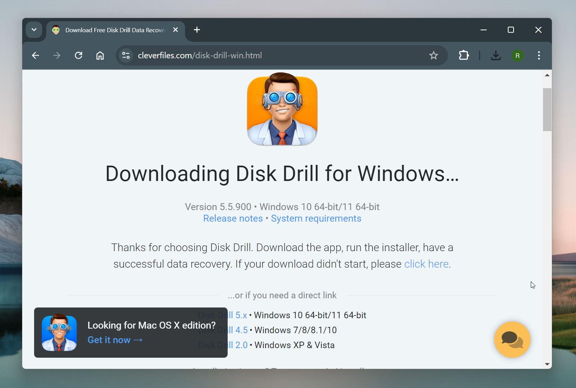Click the address bar URL
This screenshot has width=576, height=388.
(x=200, y=56)
